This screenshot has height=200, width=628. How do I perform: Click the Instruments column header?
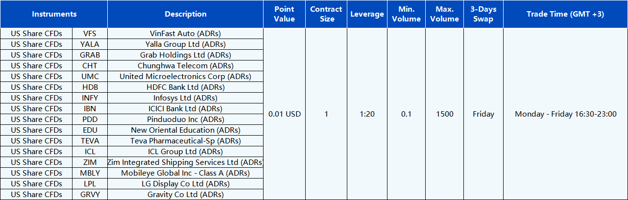54,14
